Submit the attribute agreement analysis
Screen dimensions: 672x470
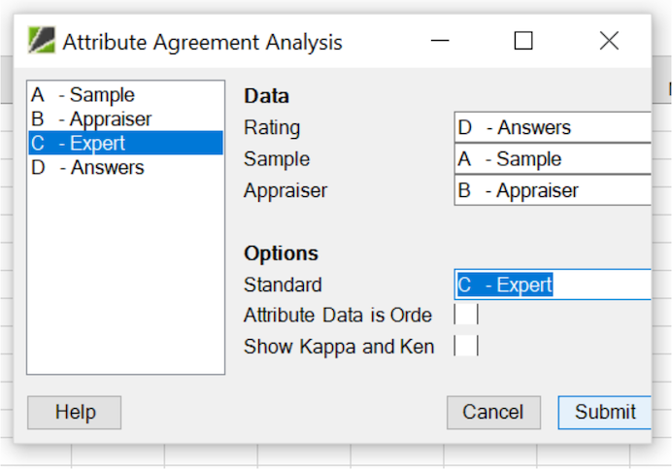coord(605,412)
